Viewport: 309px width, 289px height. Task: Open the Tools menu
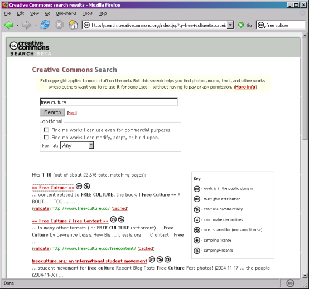[88, 13]
